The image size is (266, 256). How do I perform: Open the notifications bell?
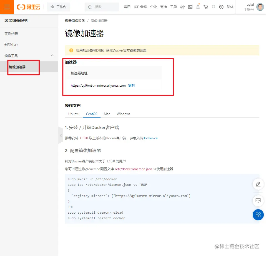click(x=198, y=7)
